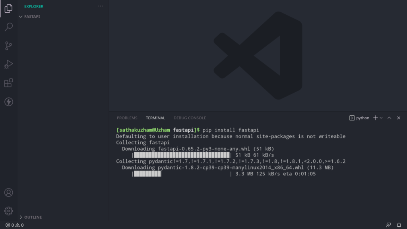
Task: Open the Thunder Client lightning icon
Action: pyautogui.click(x=9, y=102)
